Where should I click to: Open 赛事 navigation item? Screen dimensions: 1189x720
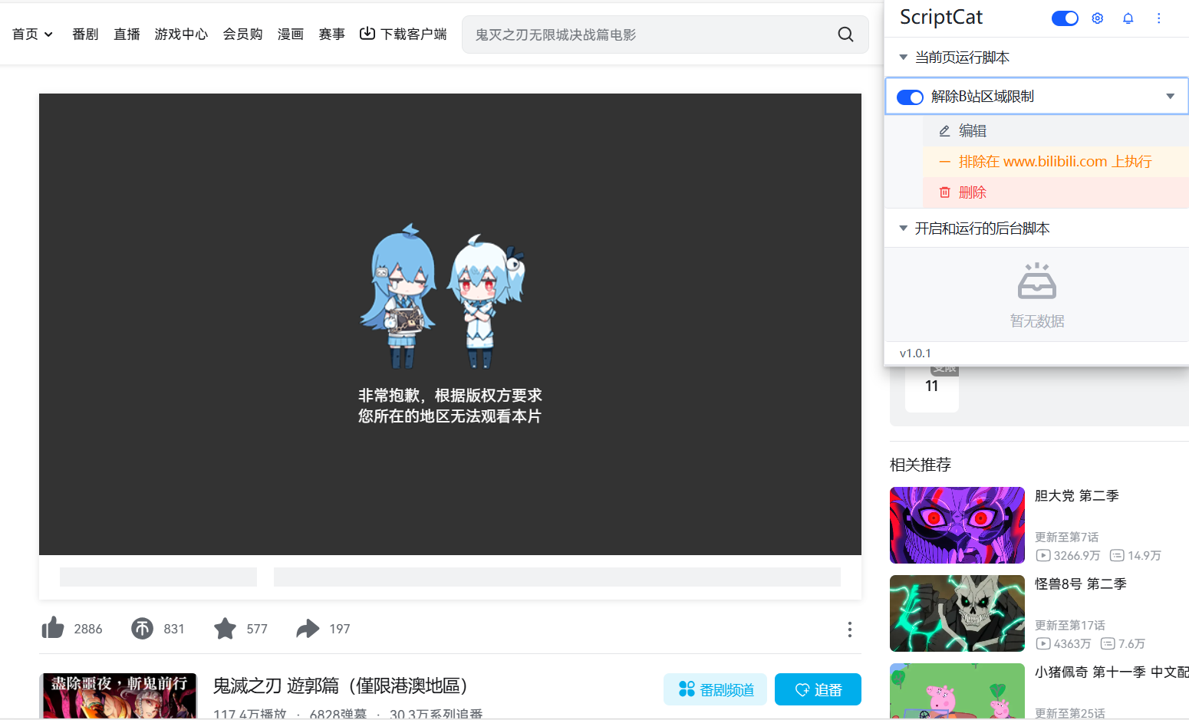[331, 34]
